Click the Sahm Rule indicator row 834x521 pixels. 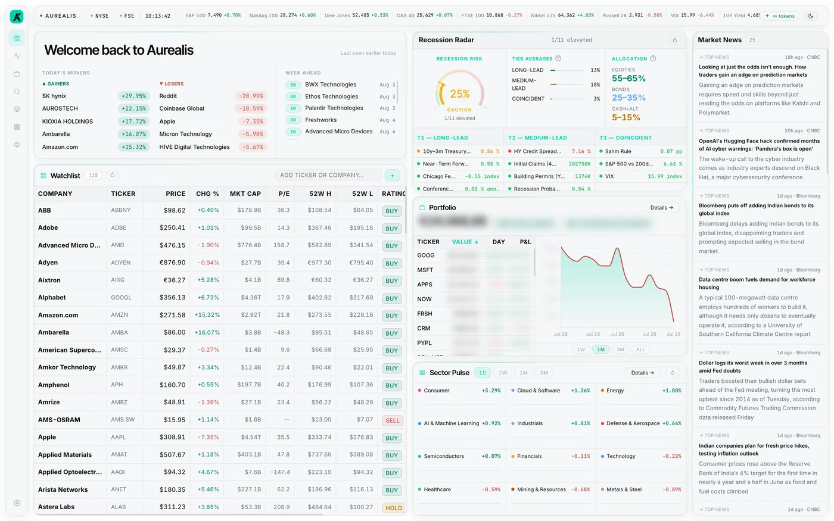coord(641,151)
